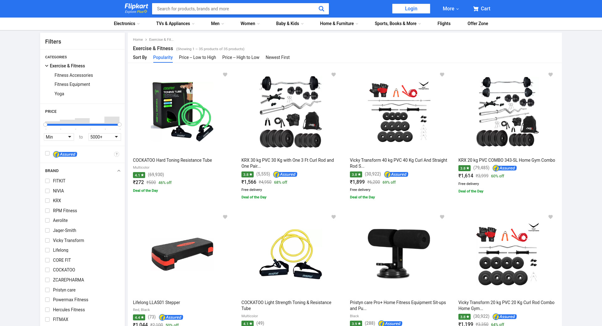Favorite the Vicky Transform 40 kg heart
The width and height of the screenshot is (602, 326).
(442, 75)
